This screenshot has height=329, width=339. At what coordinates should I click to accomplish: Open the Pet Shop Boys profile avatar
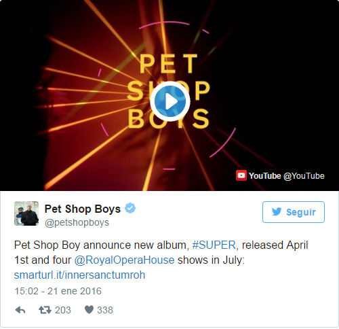(x=26, y=213)
